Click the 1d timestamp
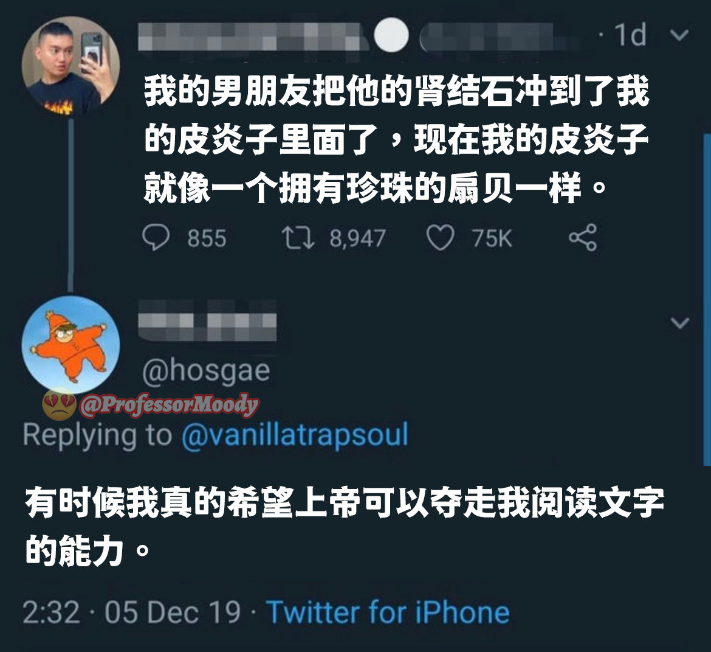 pos(630,35)
